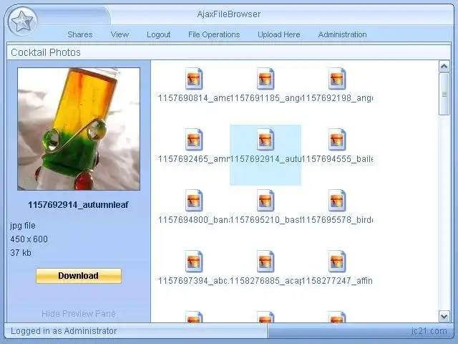The width and height of the screenshot is (458, 344).
Task: Click the 1157697394_abc file name
Action: point(194,281)
